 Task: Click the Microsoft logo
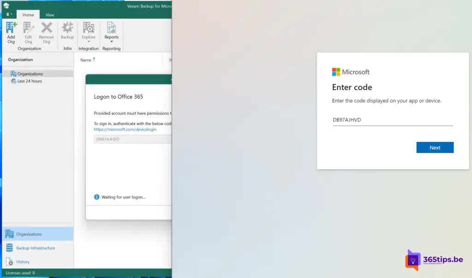coord(351,72)
